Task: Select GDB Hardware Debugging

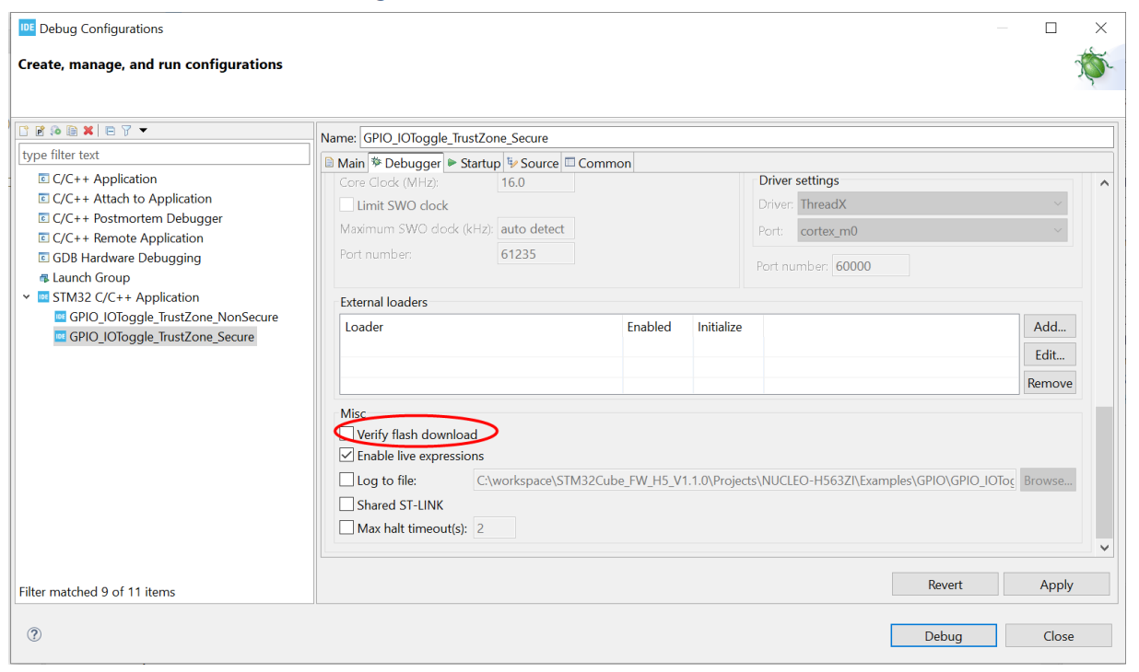Action: (x=119, y=258)
